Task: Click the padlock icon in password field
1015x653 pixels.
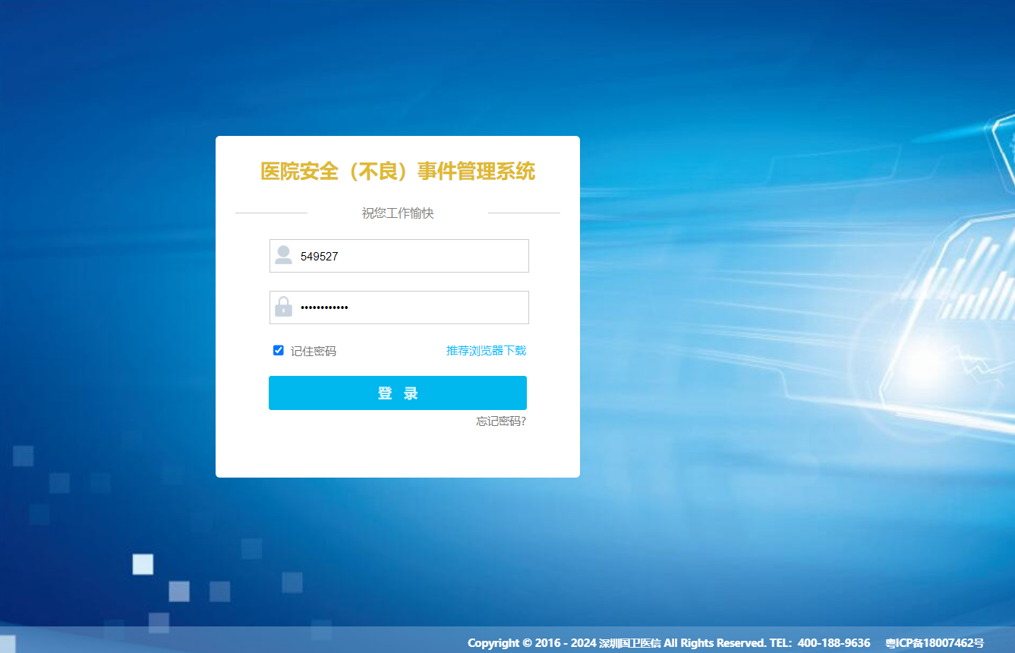Action: [x=283, y=308]
